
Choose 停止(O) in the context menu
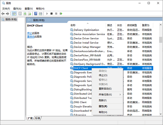pos(103,75)
